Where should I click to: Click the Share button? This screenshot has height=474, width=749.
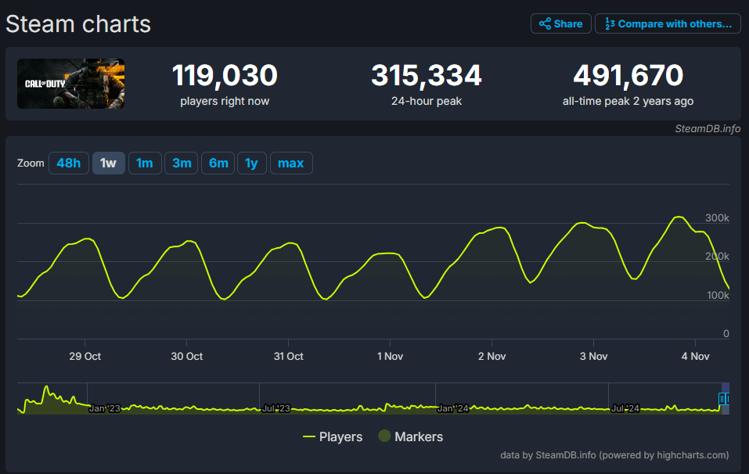(561, 23)
